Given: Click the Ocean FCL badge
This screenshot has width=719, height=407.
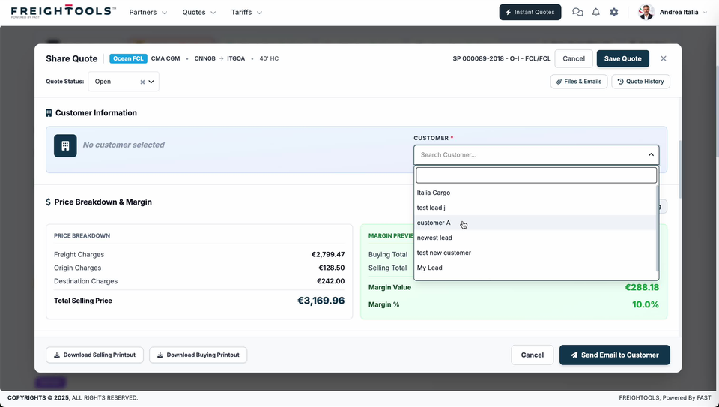Looking at the screenshot, I should tap(128, 58).
